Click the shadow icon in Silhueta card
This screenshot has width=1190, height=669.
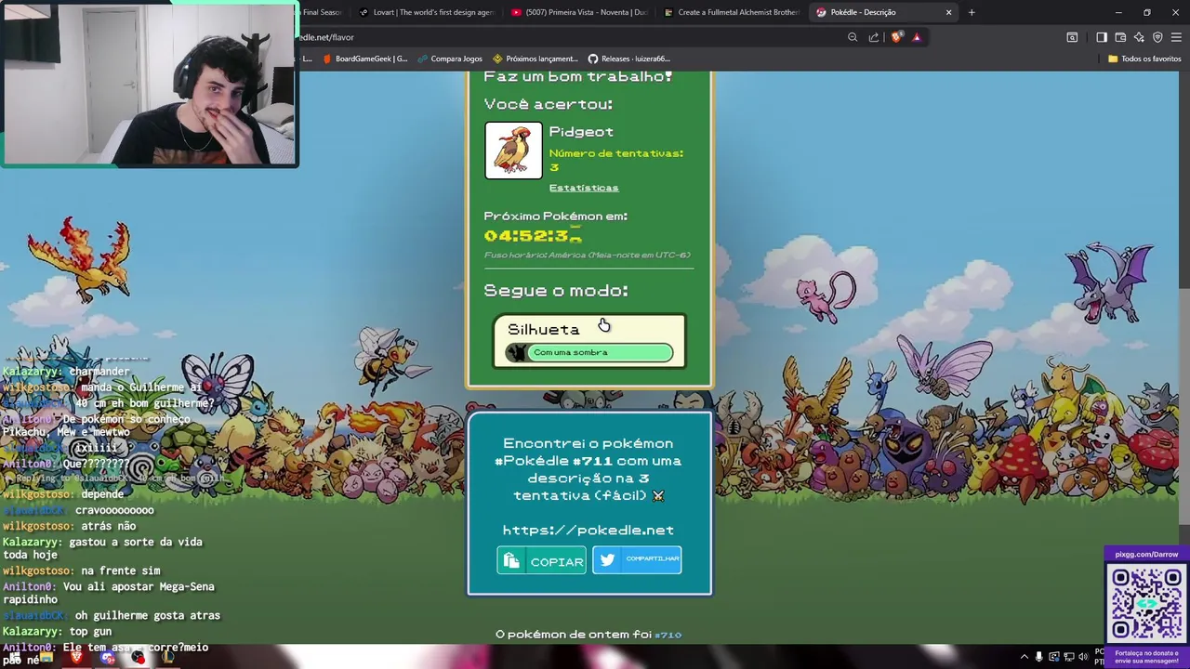(516, 352)
